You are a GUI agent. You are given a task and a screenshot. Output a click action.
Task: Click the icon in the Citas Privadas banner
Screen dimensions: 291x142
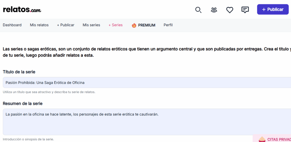262,139
